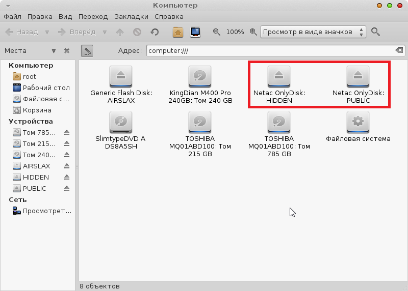Close the sidebar with X button
408x291 pixels.
pos(67,51)
